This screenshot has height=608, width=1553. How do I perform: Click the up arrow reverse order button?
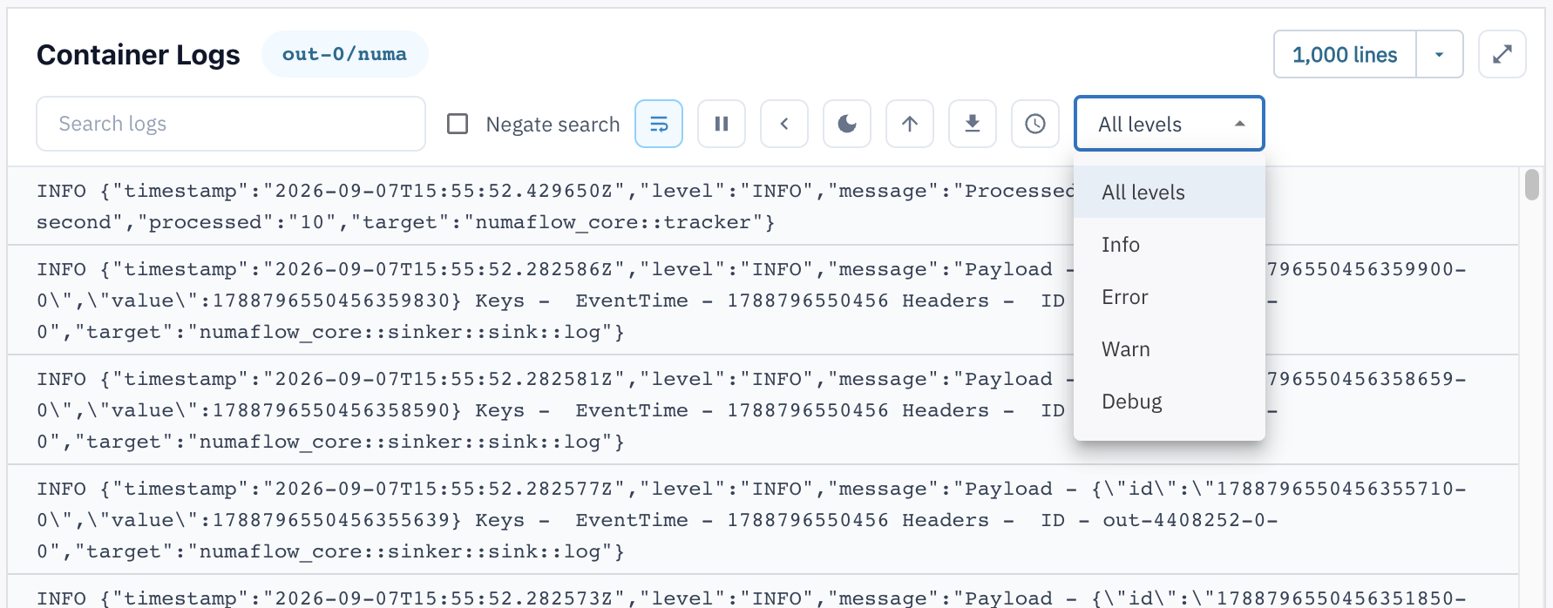pyautogui.click(x=910, y=124)
